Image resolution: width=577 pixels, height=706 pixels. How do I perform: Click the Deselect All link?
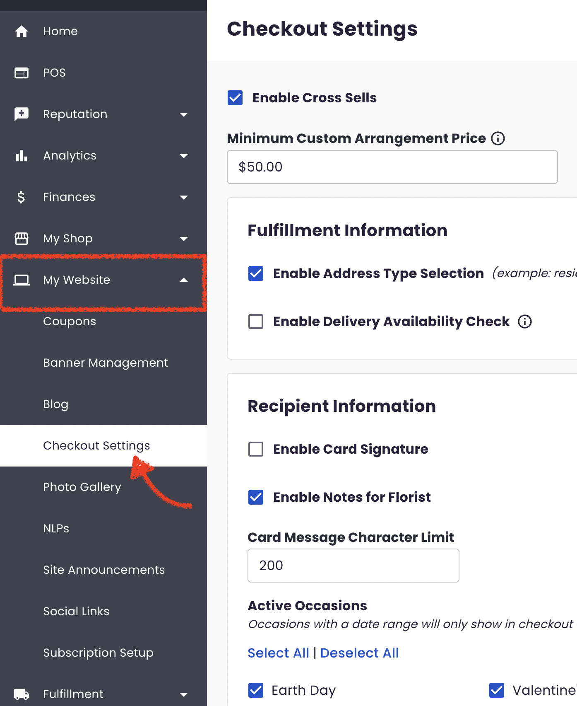coord(359,653)
